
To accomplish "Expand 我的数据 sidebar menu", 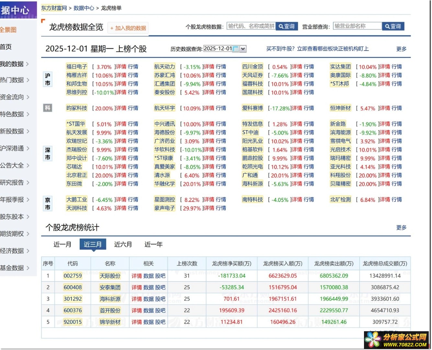I will [14, 64].
